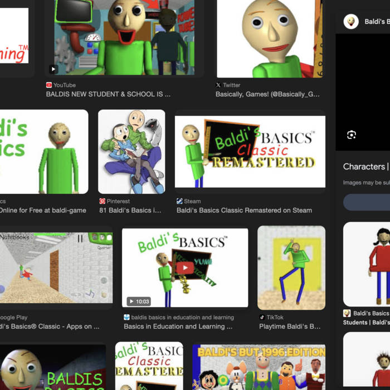The width and height of the screenshot is (390, 390).
Task: Open 'Baldi's Basics Classic Remastered on Steam' link
Action: 244,211
